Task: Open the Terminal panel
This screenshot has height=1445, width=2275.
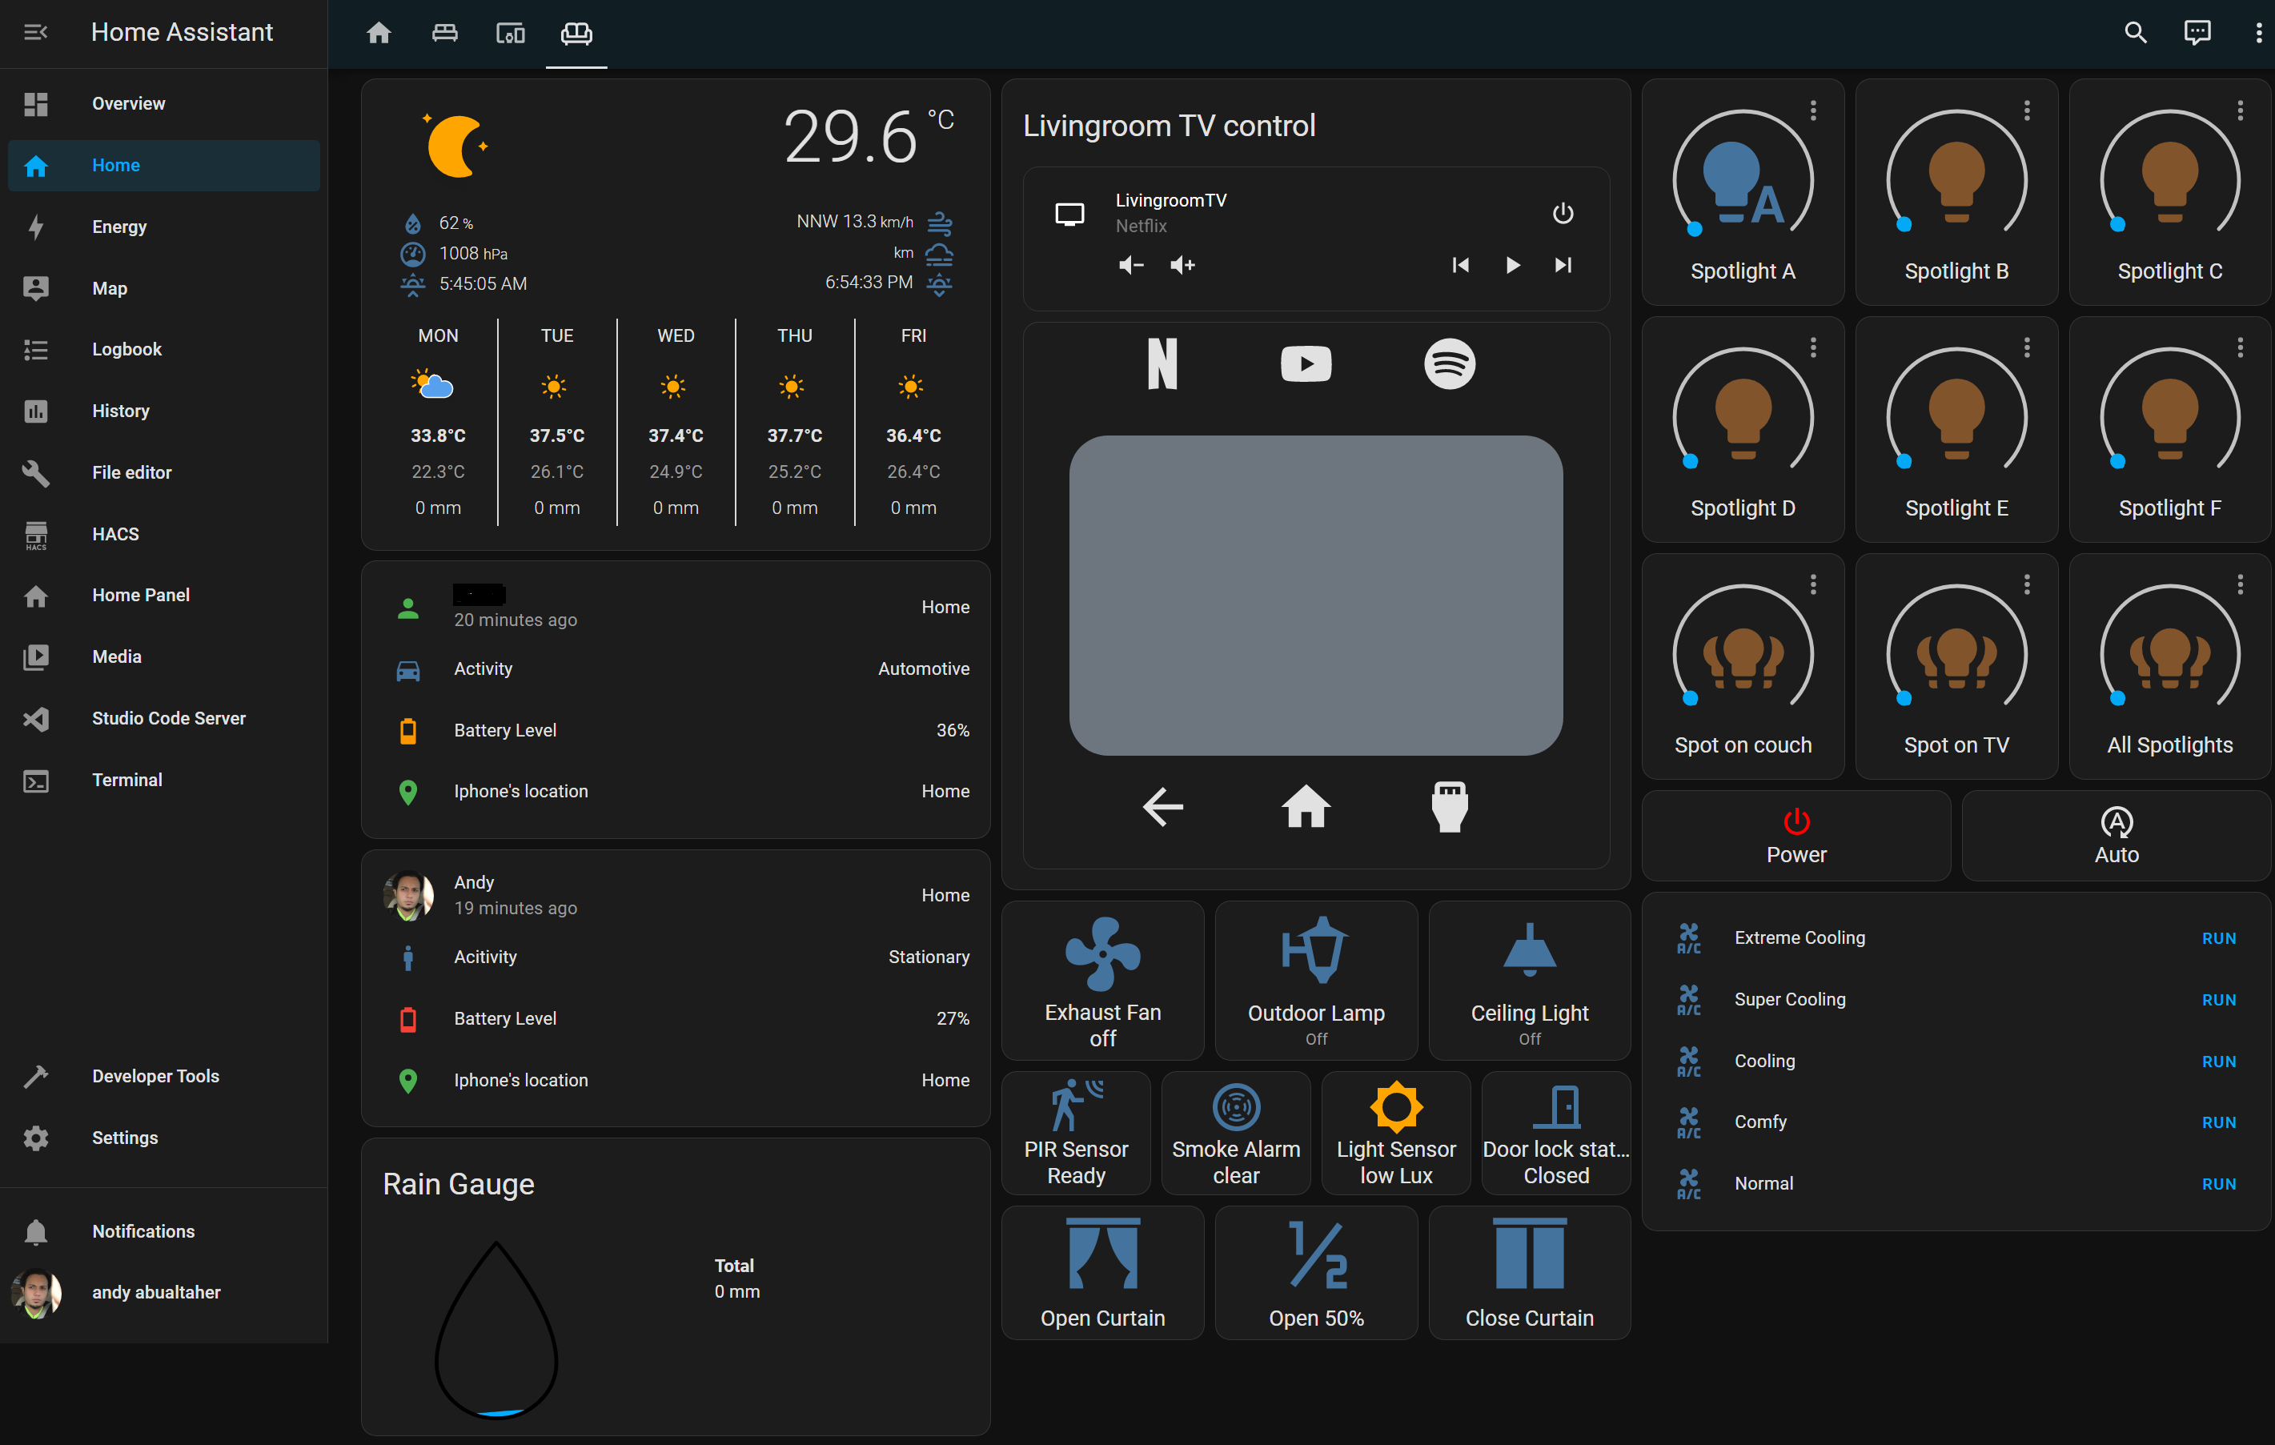Action: click(x=163, y=780)
